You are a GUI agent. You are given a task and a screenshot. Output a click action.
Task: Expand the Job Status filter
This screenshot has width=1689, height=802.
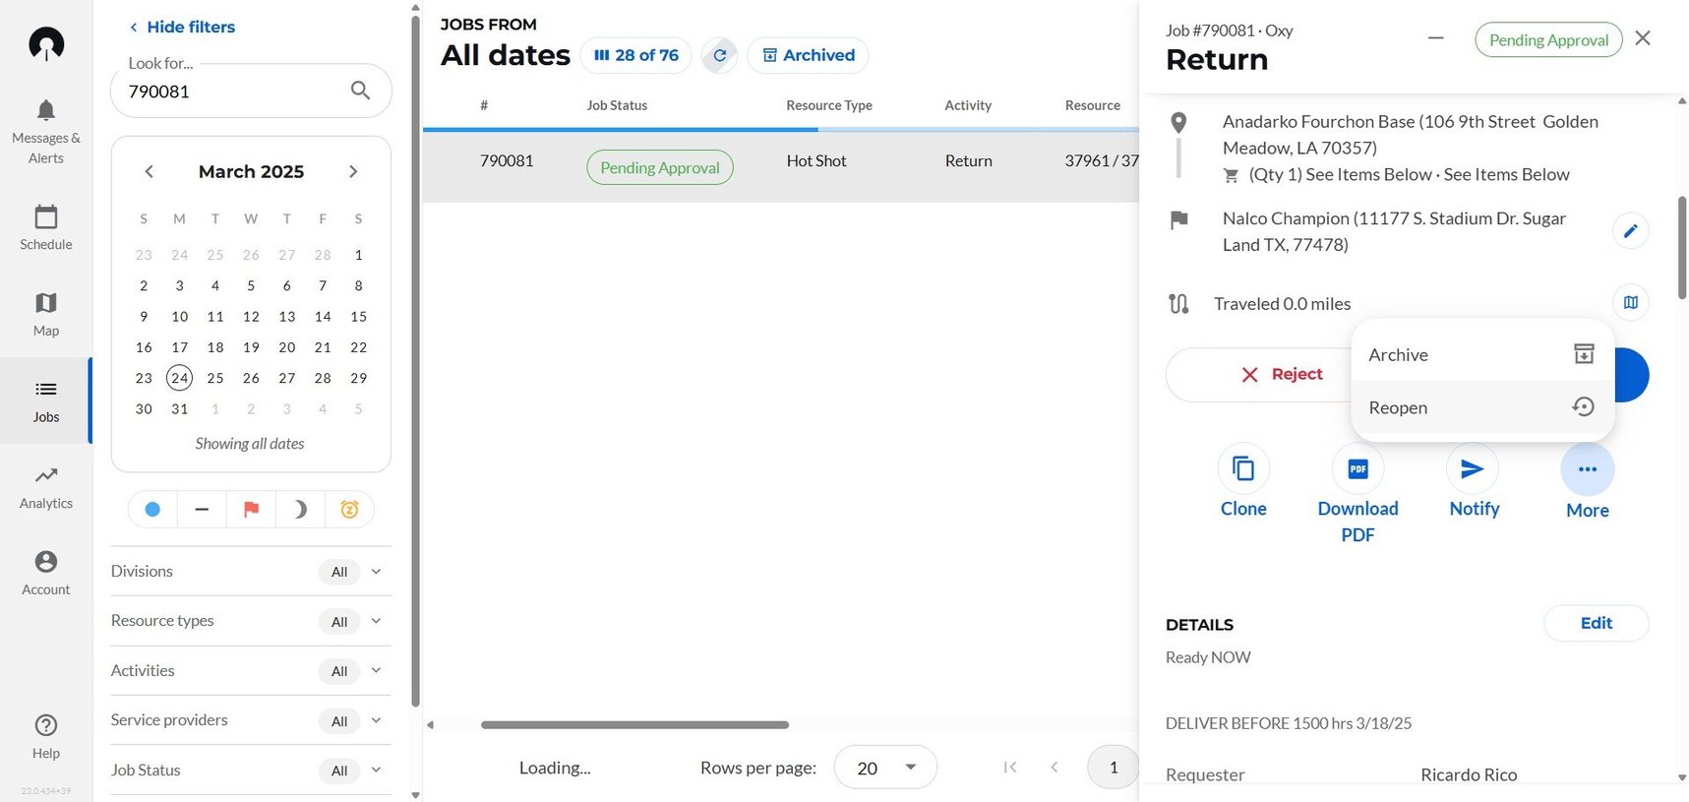point(376,771)
